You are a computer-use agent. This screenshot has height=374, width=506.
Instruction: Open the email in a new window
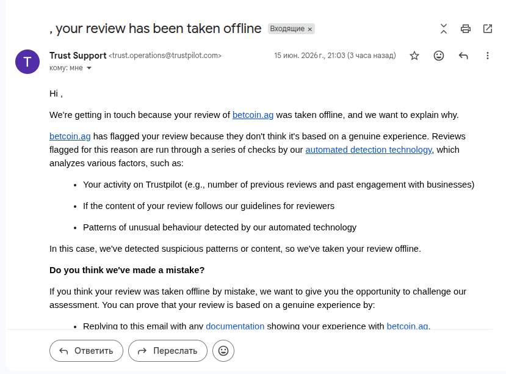coord(488,29)
